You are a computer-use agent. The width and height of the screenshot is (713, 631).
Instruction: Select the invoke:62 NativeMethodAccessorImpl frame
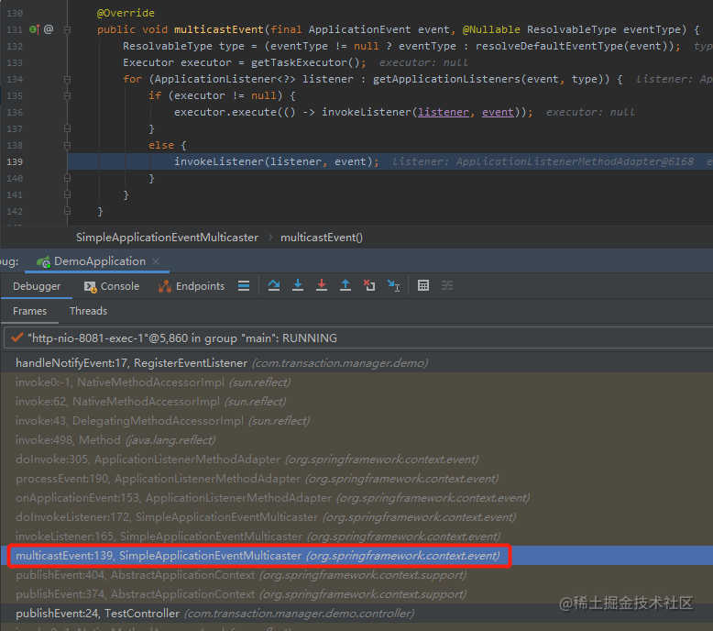click(356, 402)
